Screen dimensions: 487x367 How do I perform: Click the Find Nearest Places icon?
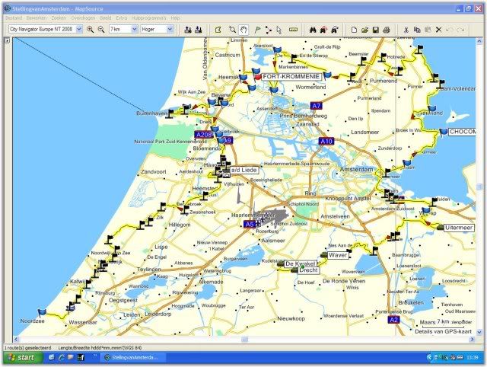[323, 30]
